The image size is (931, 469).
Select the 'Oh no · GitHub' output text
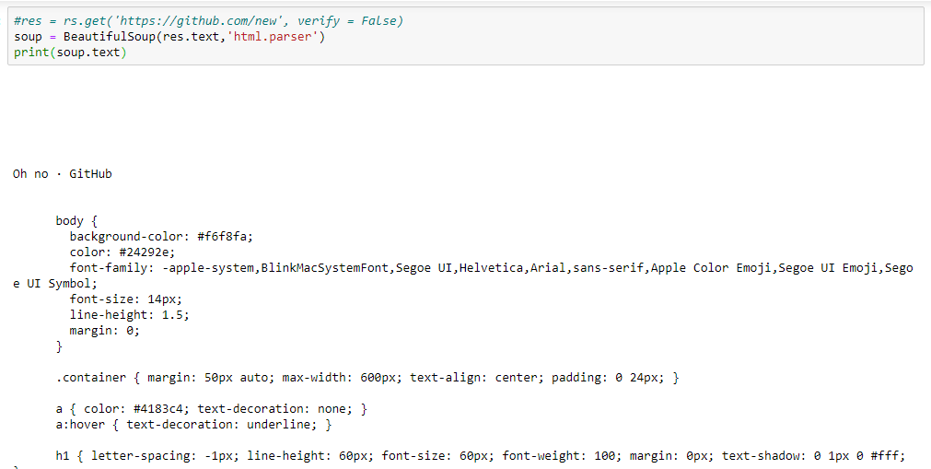(x=63, y=173)
